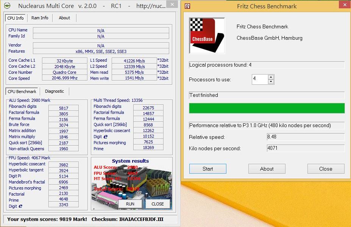This screenshot has height=227, width=351.
Task: Increase Processors to use with up arrow
Action: point(271,77)
